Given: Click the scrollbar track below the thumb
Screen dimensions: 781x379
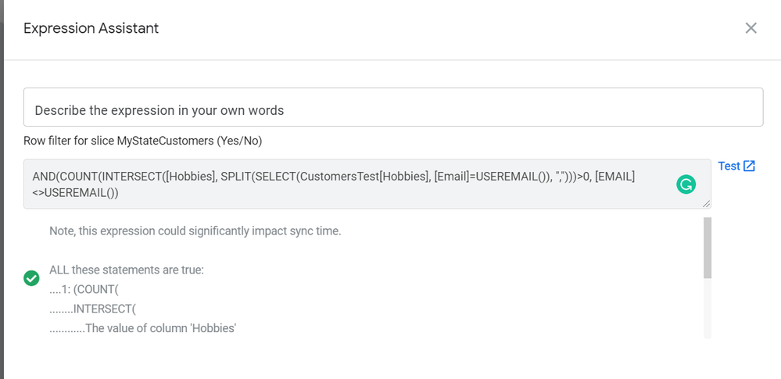Looking at the screenshot, I should click(708, 309).
